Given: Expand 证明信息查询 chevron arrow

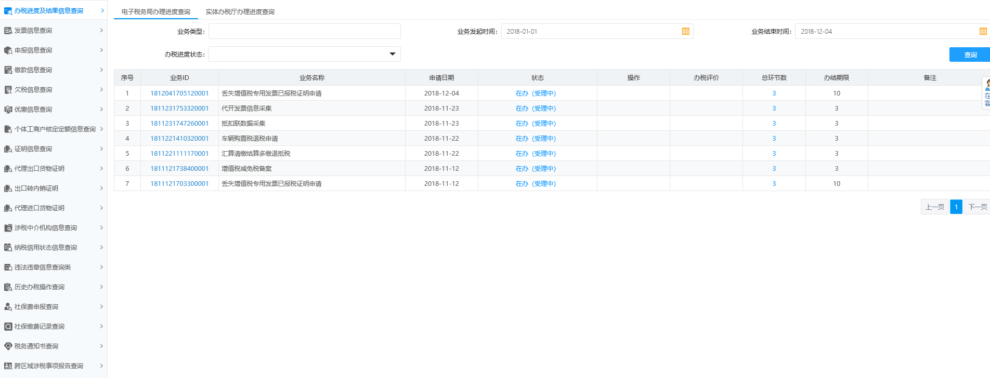Looking at the screenshot, I should point(101,149).
